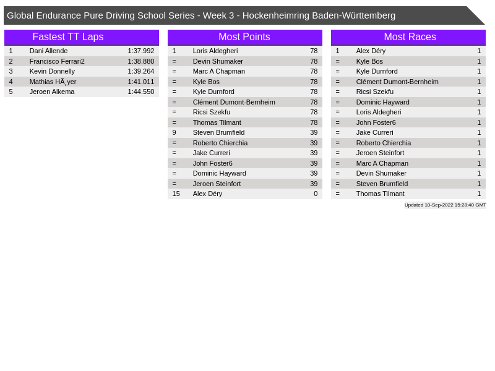Select Steven Brumfield ranked 9th in points
Image resolution: width=495 pixels, height=371 pixels.
pyautogui.click(x=218, y=132)
